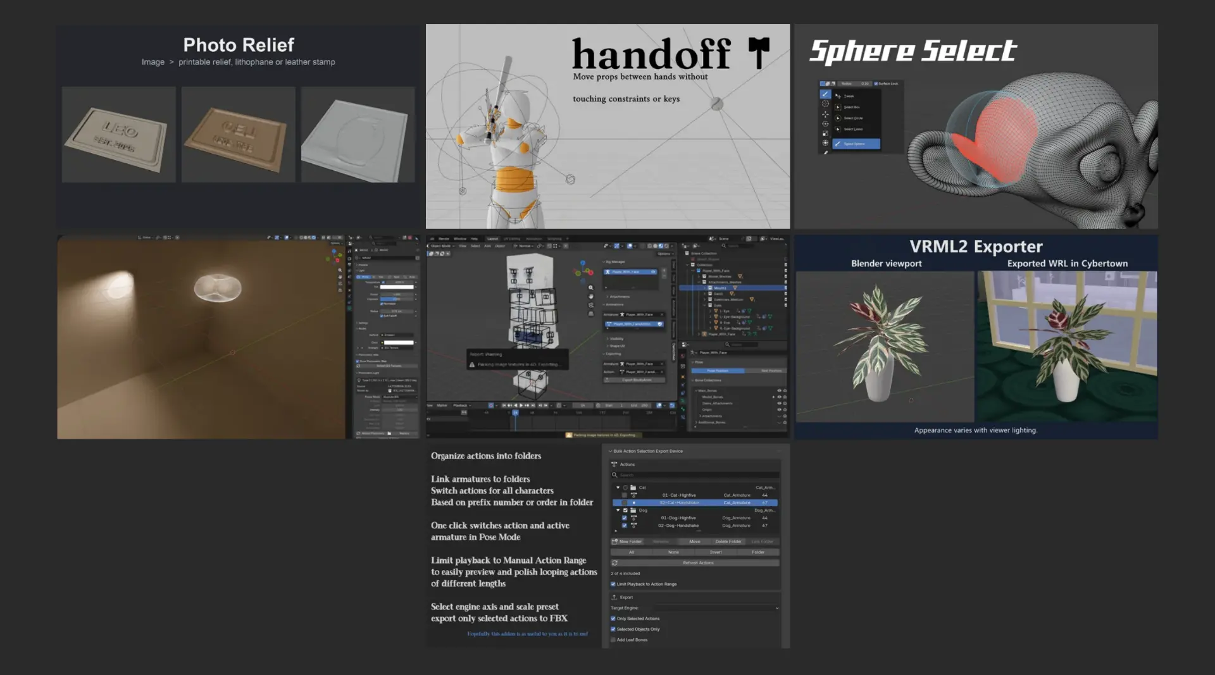Toggle Limit Playback to Action Range
This screenshot has width=1215, height=675.
point(613,585)
